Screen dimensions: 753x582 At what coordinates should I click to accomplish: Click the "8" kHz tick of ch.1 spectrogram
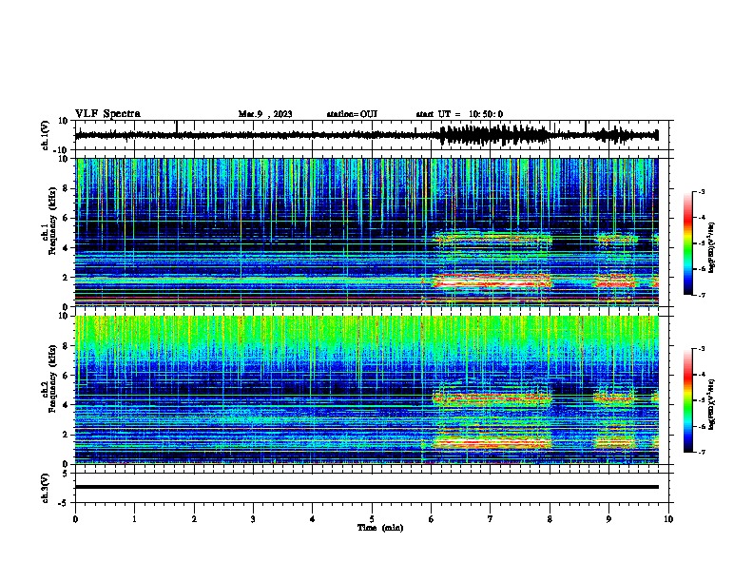click(66, 188)
